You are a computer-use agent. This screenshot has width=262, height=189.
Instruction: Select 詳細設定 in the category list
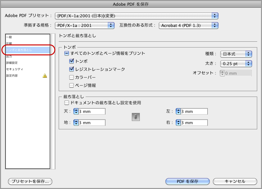point(28,63)
